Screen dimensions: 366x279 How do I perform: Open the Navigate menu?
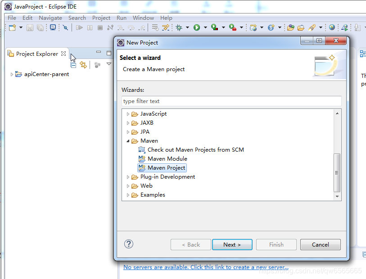(50, 18)
